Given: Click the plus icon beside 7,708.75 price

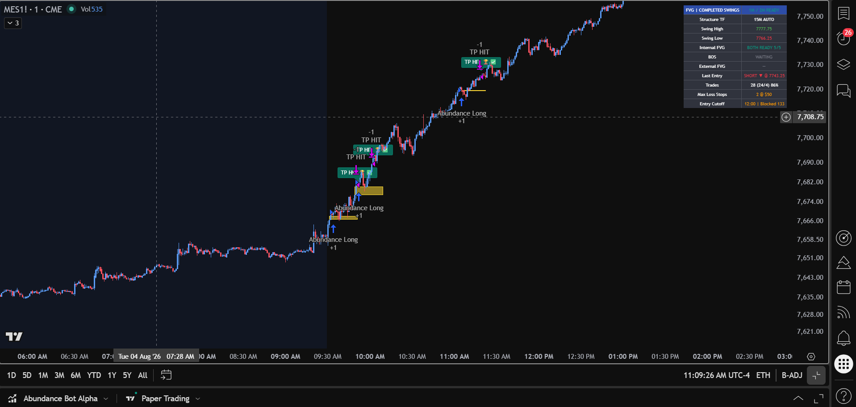Looking at the screenshot, I should point(786,117).
